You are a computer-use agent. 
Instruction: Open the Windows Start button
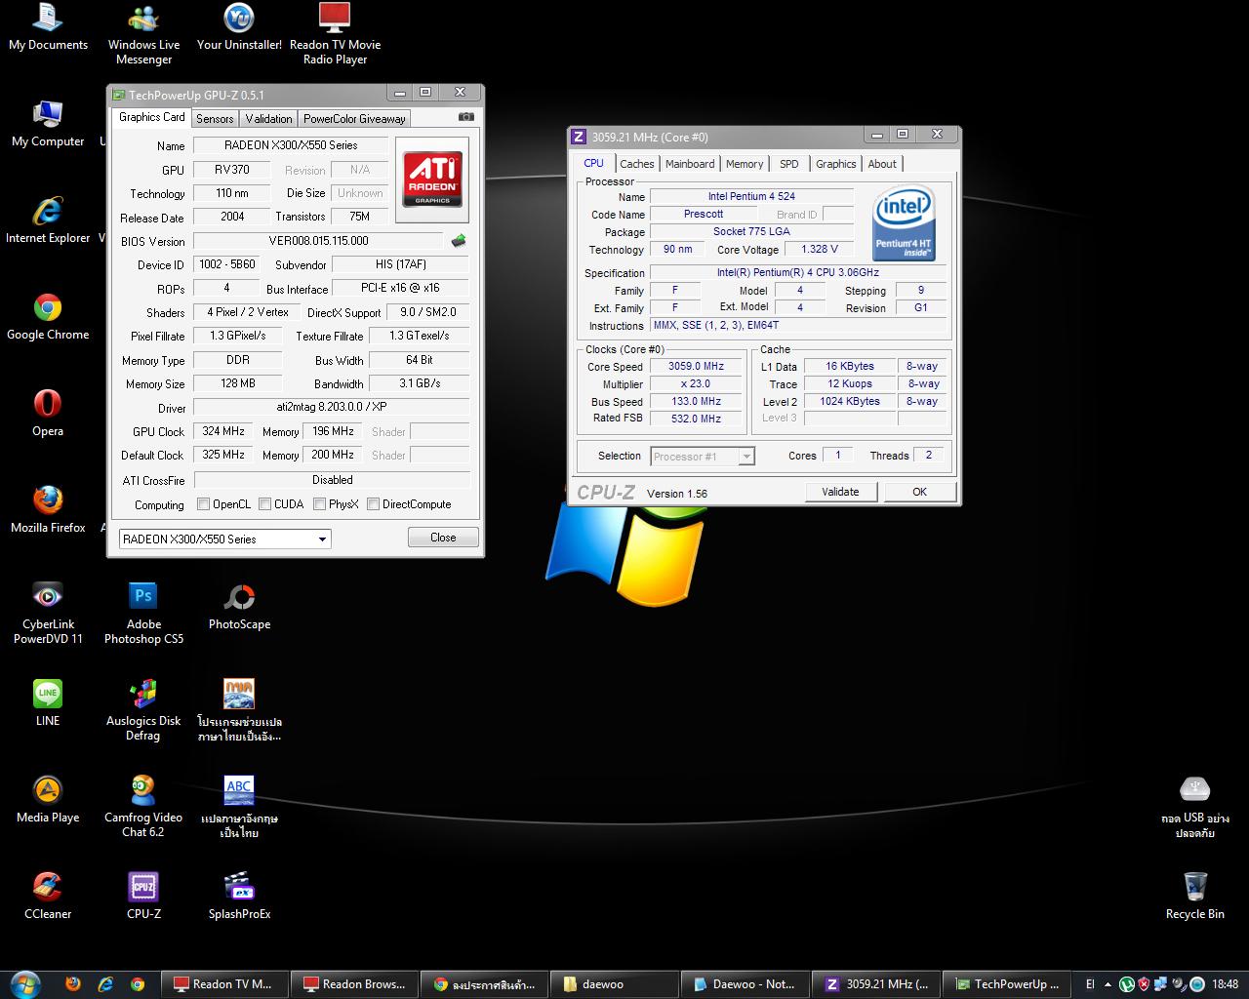pyautogui.click(x=24, y=983)
